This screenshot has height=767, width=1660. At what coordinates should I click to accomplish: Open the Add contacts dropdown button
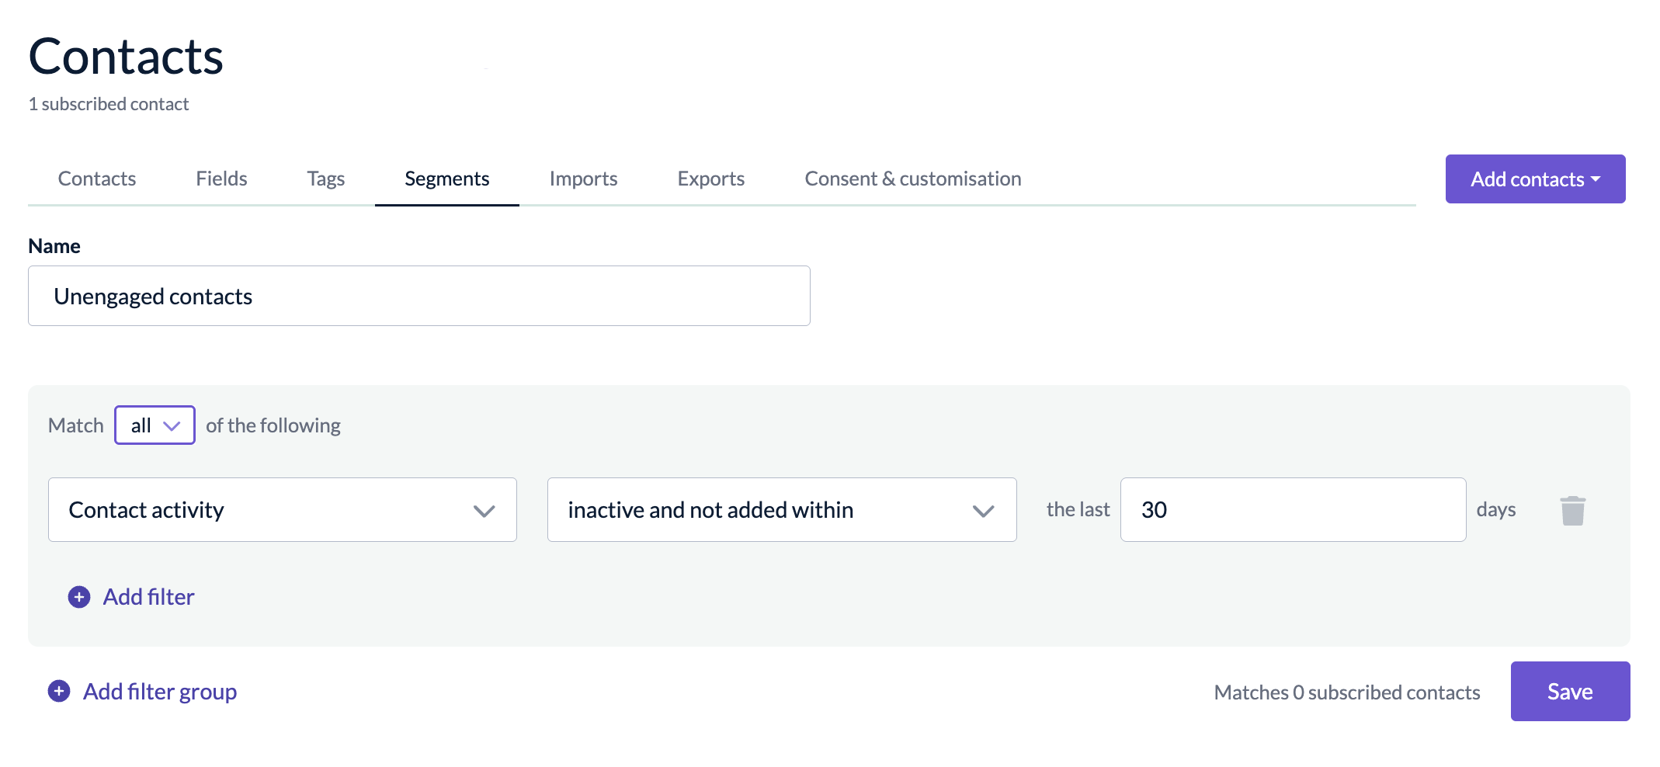1535,179
